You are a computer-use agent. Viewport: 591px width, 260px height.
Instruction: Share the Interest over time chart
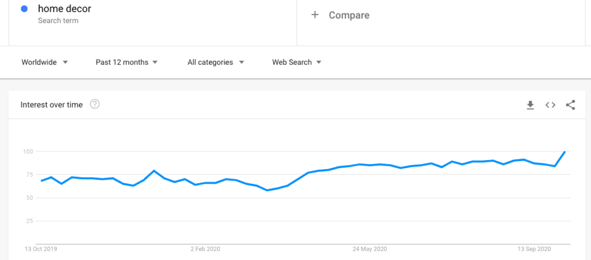570,105
